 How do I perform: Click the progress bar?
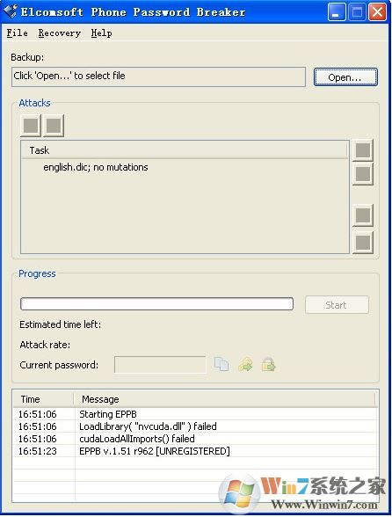click(157, 304)
